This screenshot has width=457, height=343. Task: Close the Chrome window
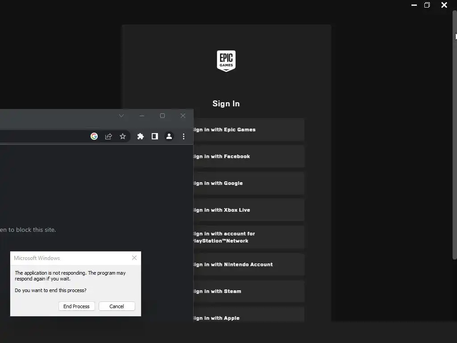(x=183, y=116)
